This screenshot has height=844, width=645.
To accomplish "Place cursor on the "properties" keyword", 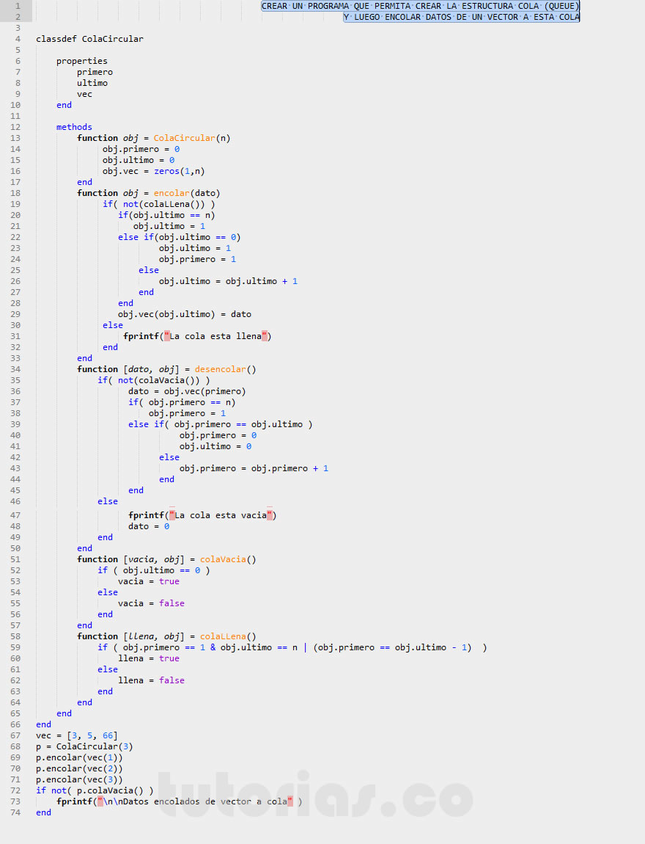I will pyautogui.click(x=81, y=61).
